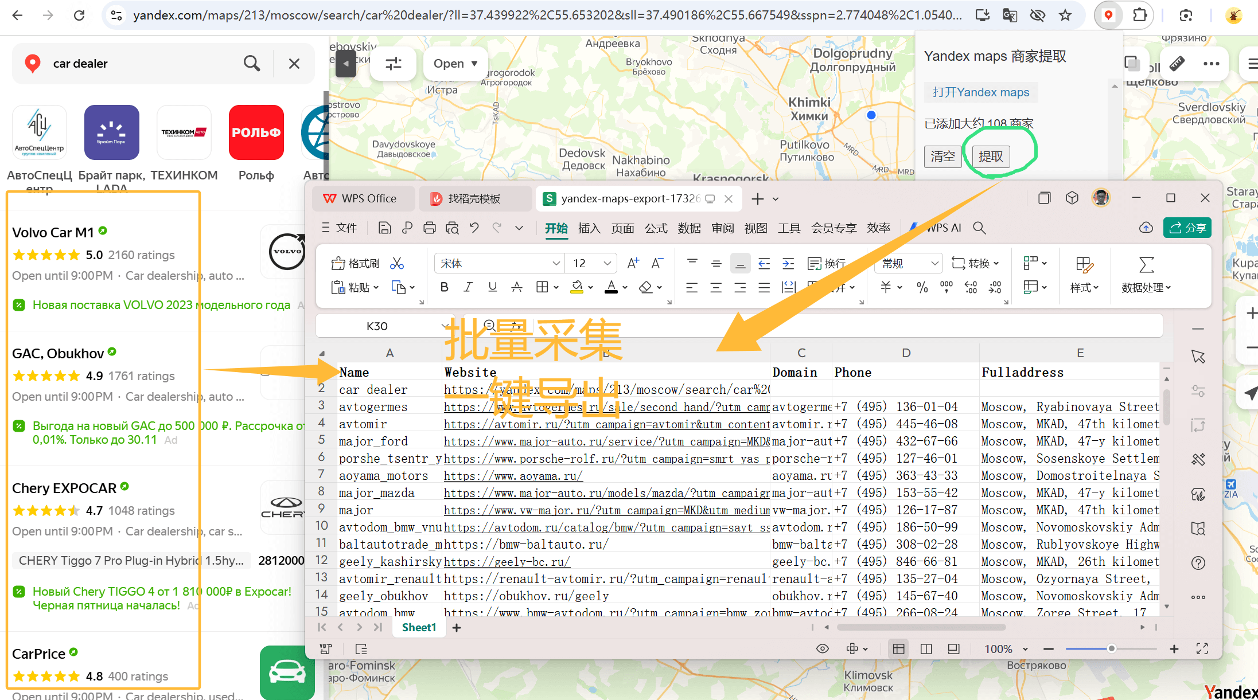This screenshot has height=700, width=1258.
Task: Click the 提取 extract button
Action: pyautogui.click(x=991, y=156)
